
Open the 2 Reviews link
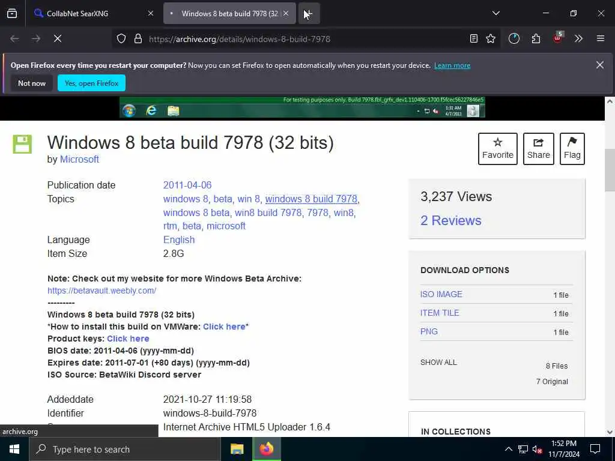pyautogui.click(x=450, y=220)
